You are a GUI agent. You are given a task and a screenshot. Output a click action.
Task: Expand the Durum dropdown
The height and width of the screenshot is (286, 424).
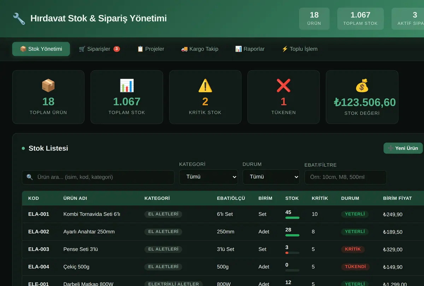(271, 177)
